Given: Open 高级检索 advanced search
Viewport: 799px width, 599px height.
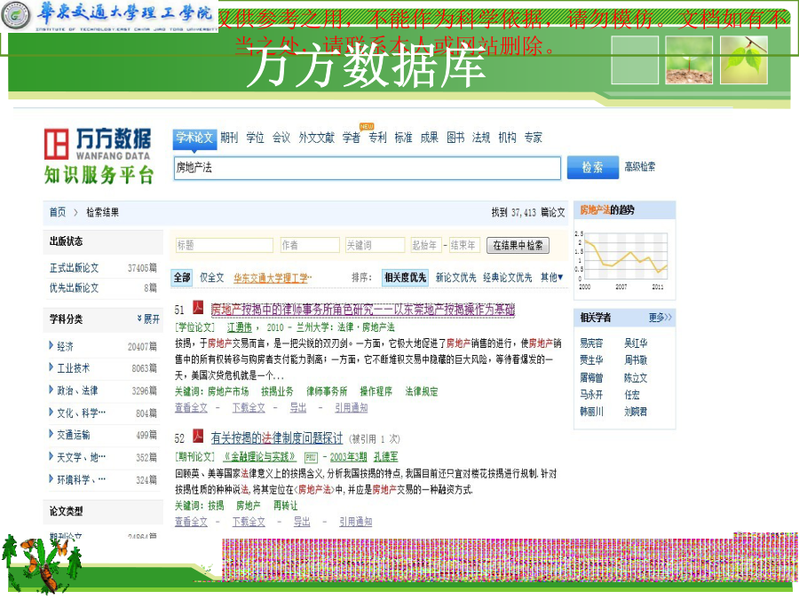Looking at the screenshot, I should point(640,167).
